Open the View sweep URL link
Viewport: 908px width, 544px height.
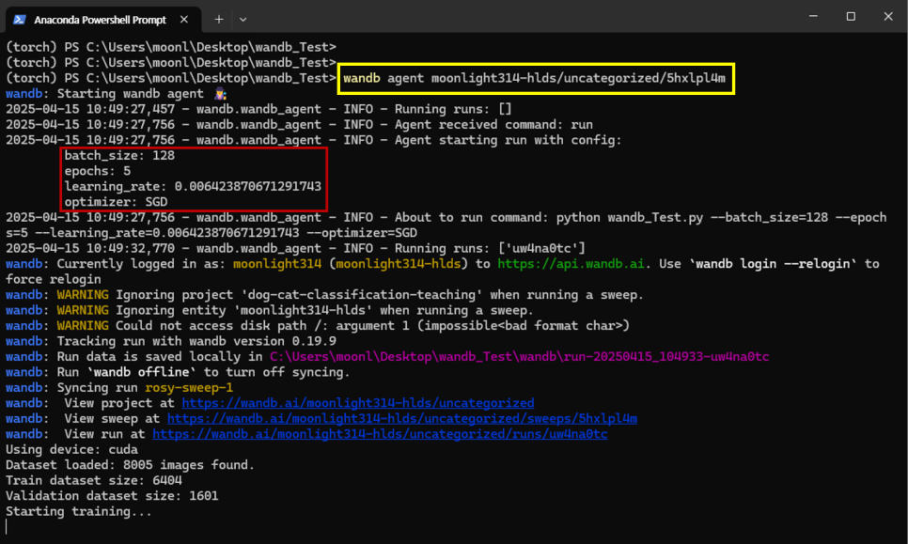coord(402,418)
